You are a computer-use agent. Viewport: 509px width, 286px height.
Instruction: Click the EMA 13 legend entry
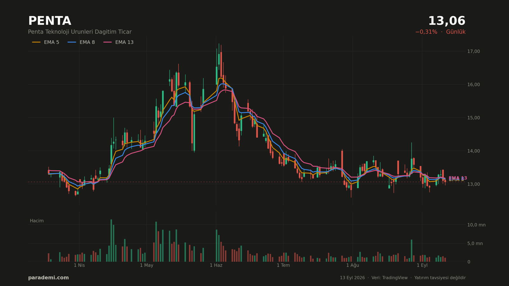(118, 42)
